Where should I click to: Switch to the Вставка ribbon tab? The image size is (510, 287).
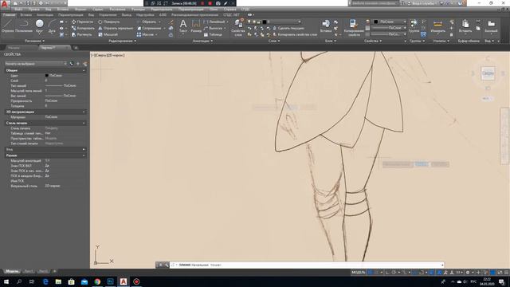pos(26,15)
